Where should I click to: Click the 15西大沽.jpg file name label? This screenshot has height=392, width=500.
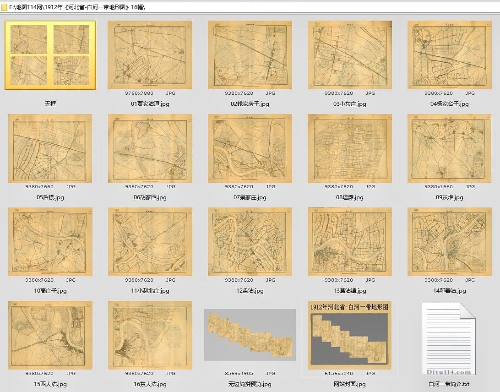pyautogui.click(x=50, y=384)
